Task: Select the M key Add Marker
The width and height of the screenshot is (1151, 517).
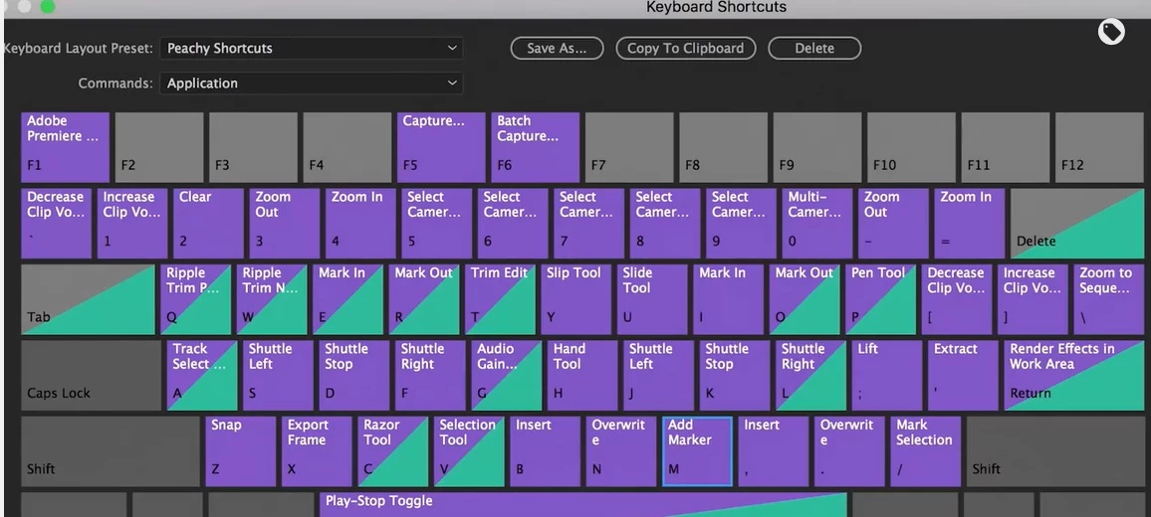Action: [697, 451]
